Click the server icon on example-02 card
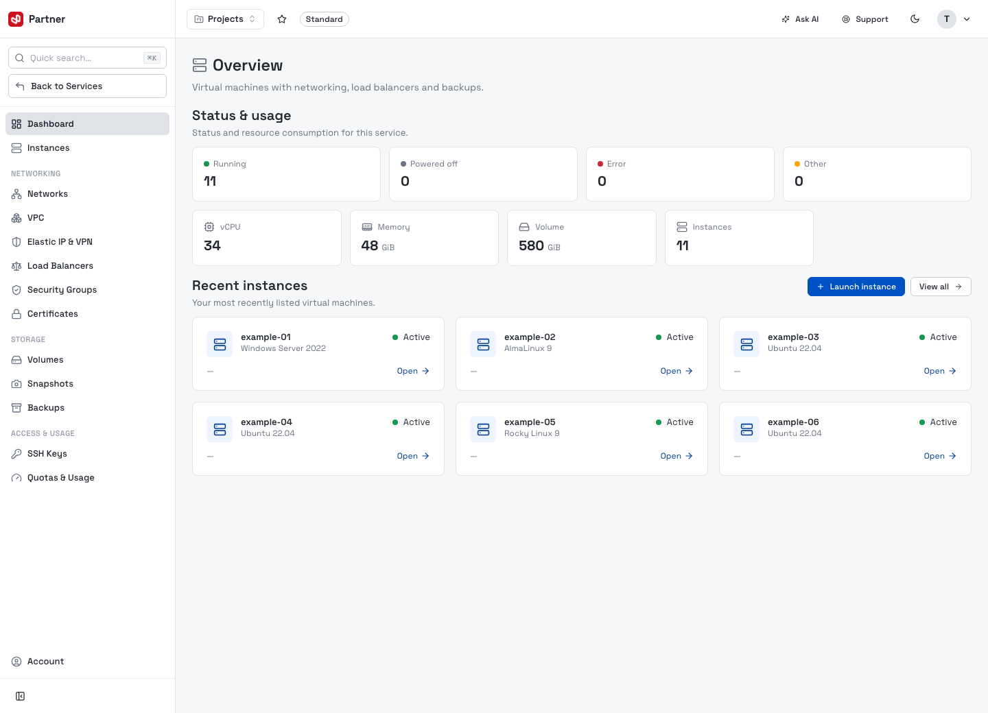 (x=483, y=344)
